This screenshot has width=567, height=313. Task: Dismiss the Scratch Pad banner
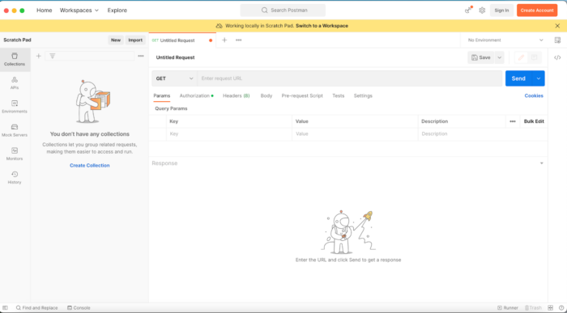(x=557, y=26)
